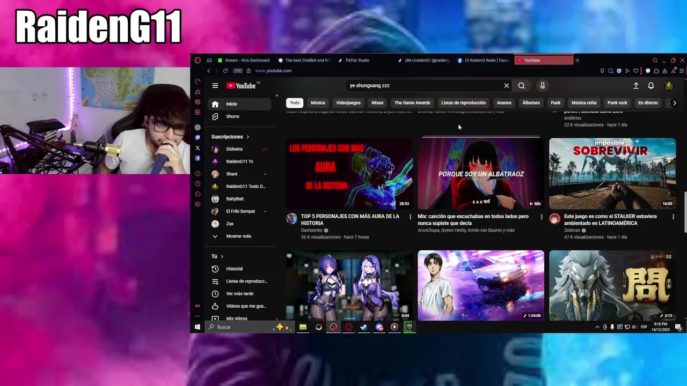Open Historial in sidebar
The width and height of the screenshot is (687, 386).
coord(239,269)
